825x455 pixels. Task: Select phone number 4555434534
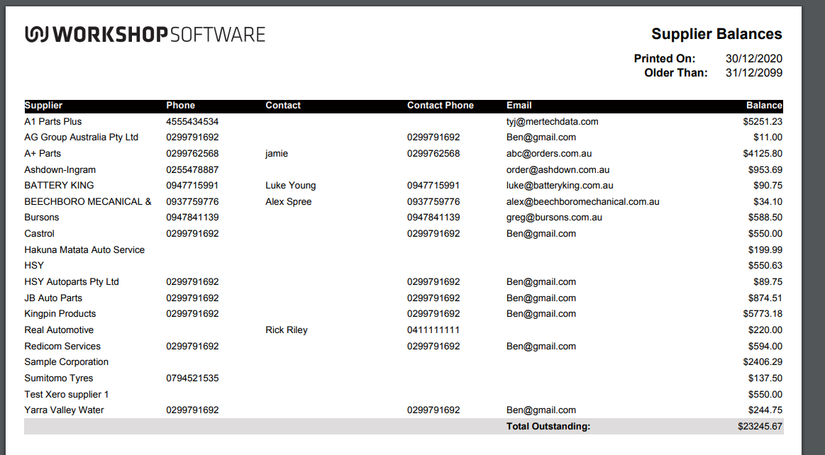coord(192,121)
